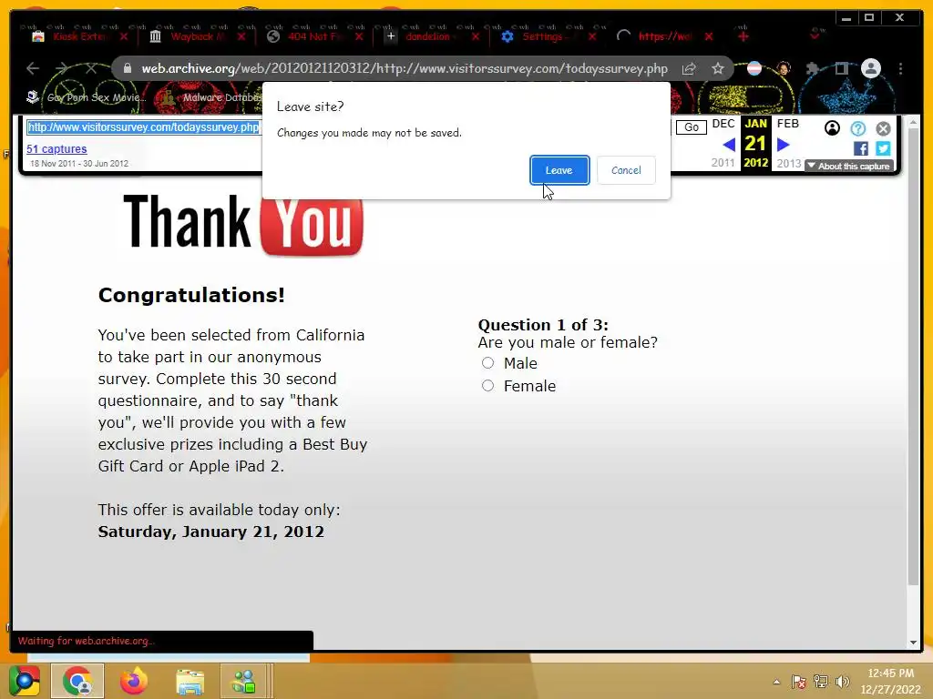Open the 51 captures link
Screen dimensions: 933x699
(56, 148)
